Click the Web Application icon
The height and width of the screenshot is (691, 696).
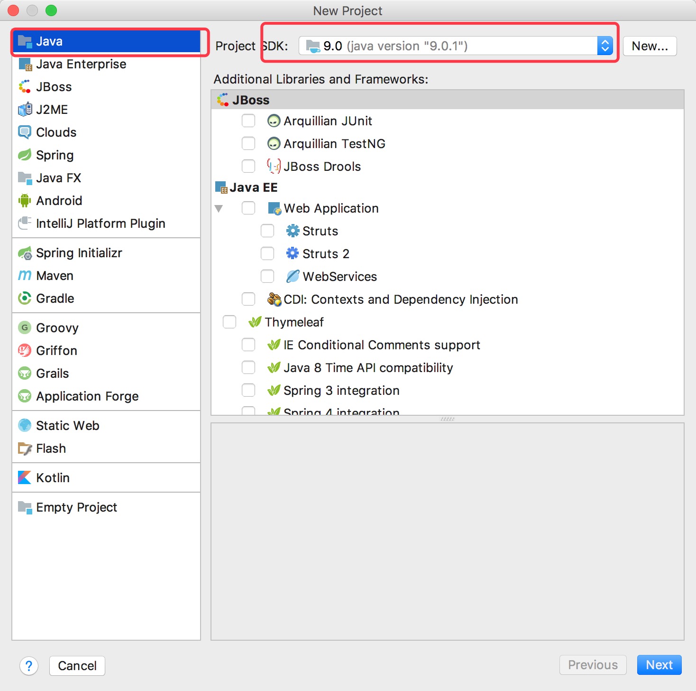pyautogui.click(x=275, y=208)
